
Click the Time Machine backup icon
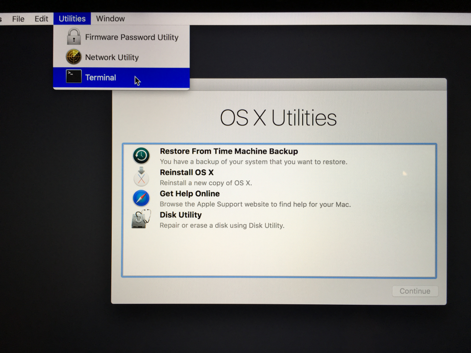141,156
